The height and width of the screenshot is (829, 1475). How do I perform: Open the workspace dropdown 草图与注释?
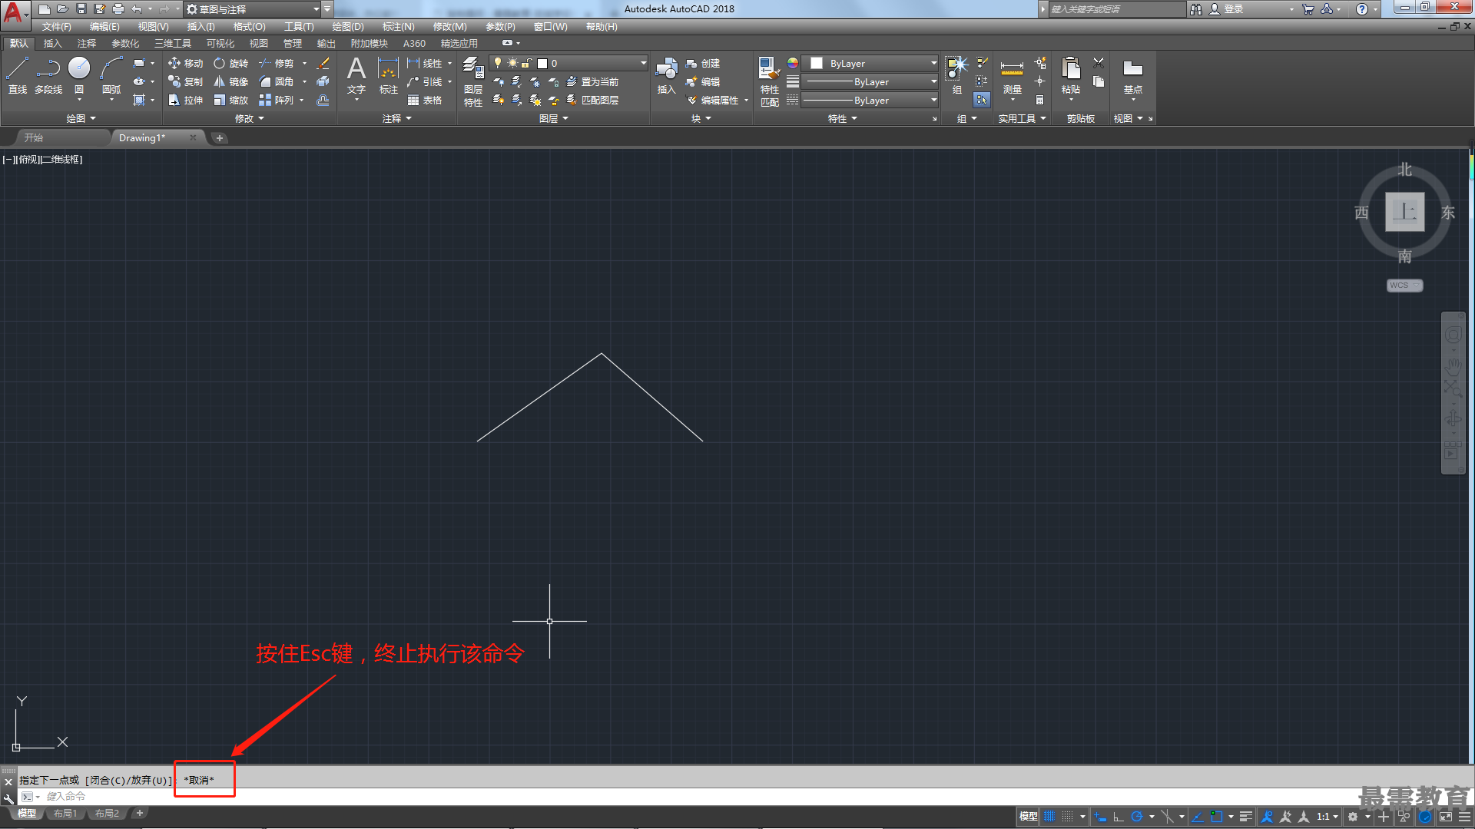(x=253, y=9)
